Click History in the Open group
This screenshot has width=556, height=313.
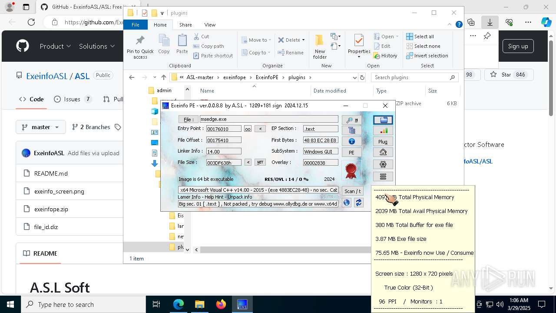385,56
